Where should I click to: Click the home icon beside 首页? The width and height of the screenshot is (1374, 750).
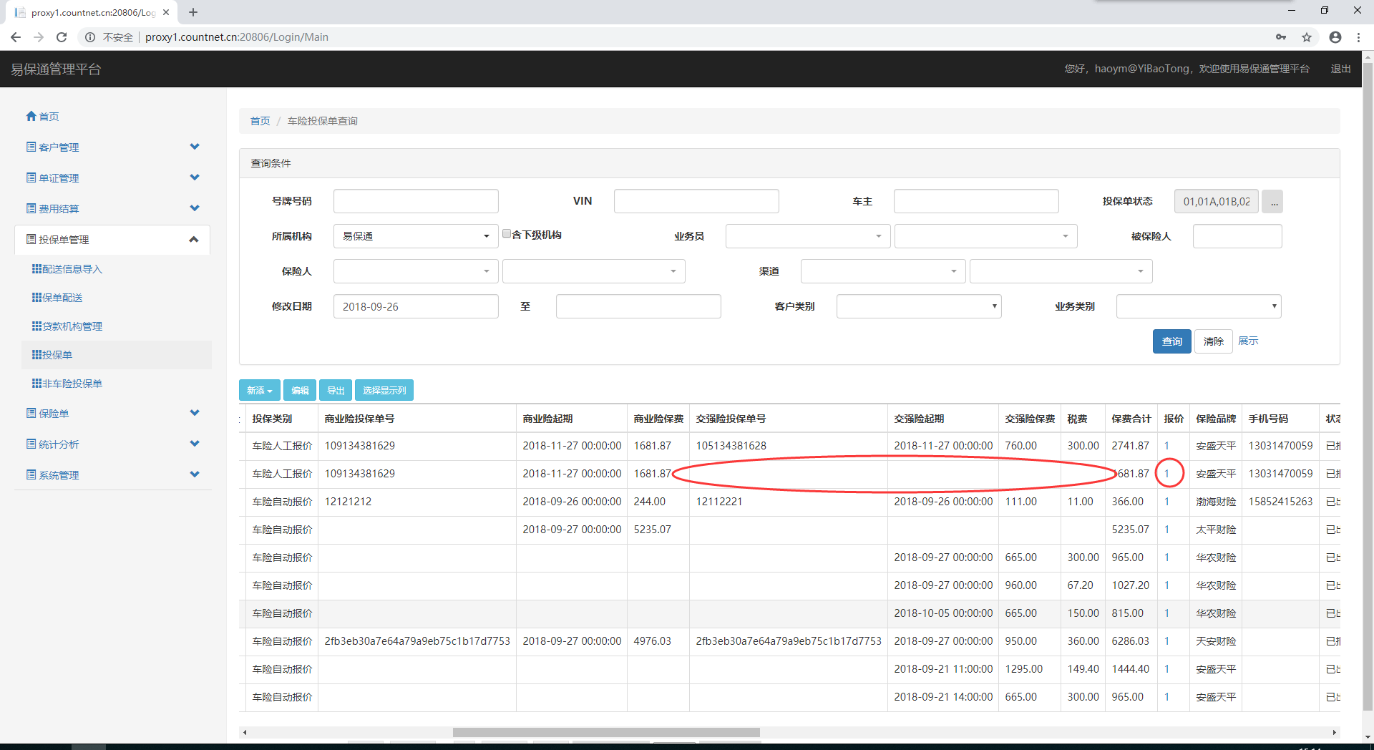(31, 116)
